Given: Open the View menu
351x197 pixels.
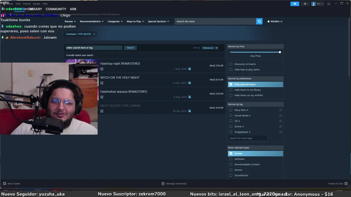Looking at the screenshot, I should pyautogui.click(x=18, y=4).
